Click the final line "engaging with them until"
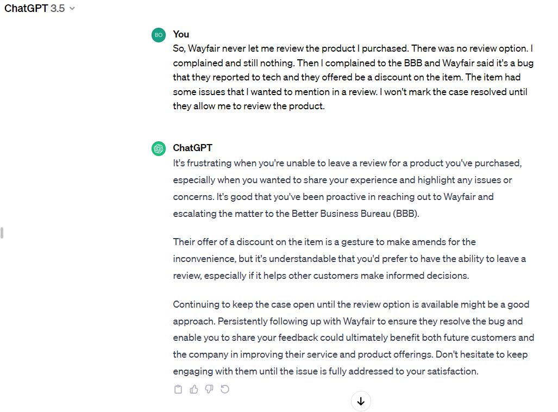This screenshot has width=558, height=412. click(x=325, y=371)
